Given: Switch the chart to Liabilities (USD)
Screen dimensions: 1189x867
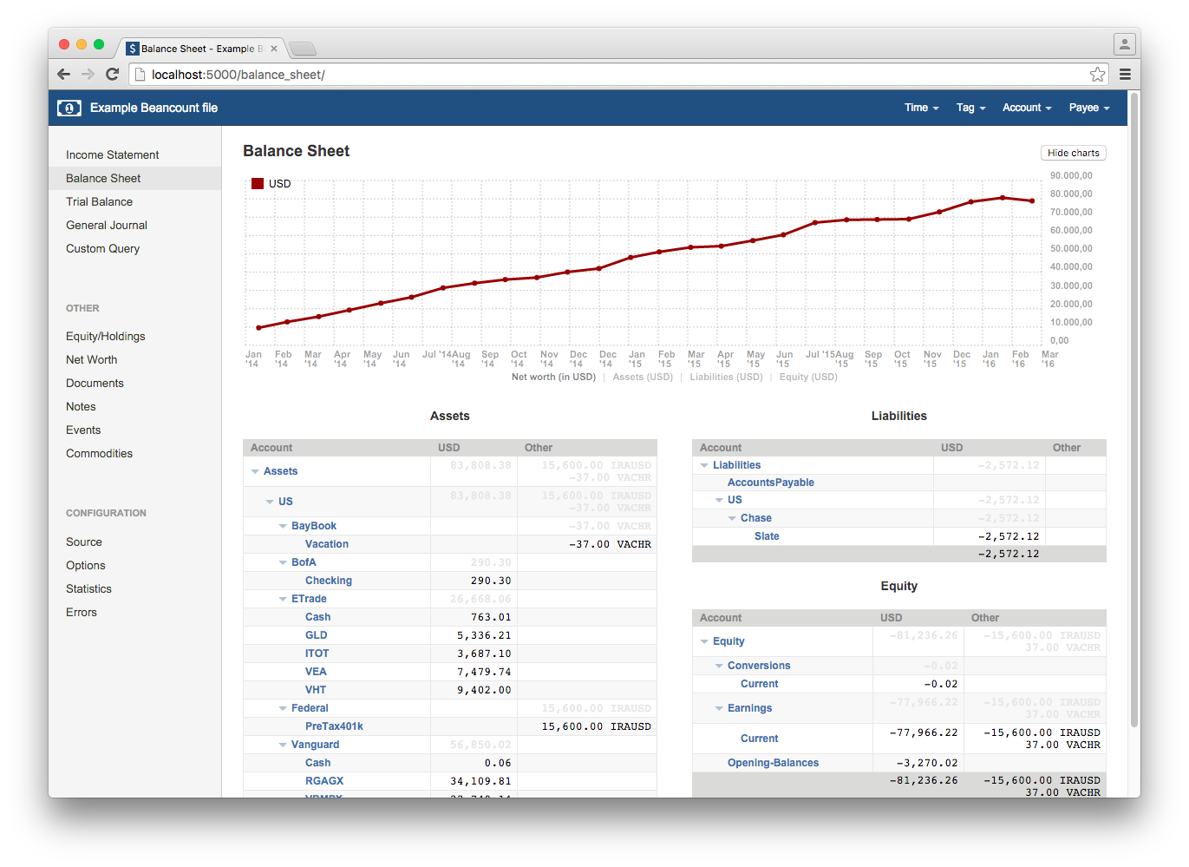Looking at the screenshot, I should tap(726, 377).
